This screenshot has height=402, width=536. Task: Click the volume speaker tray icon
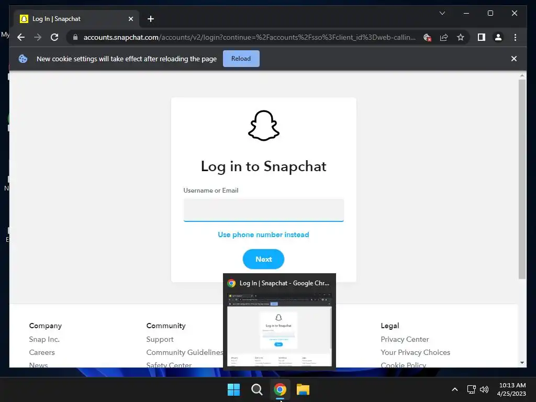[x=484, y=389]
